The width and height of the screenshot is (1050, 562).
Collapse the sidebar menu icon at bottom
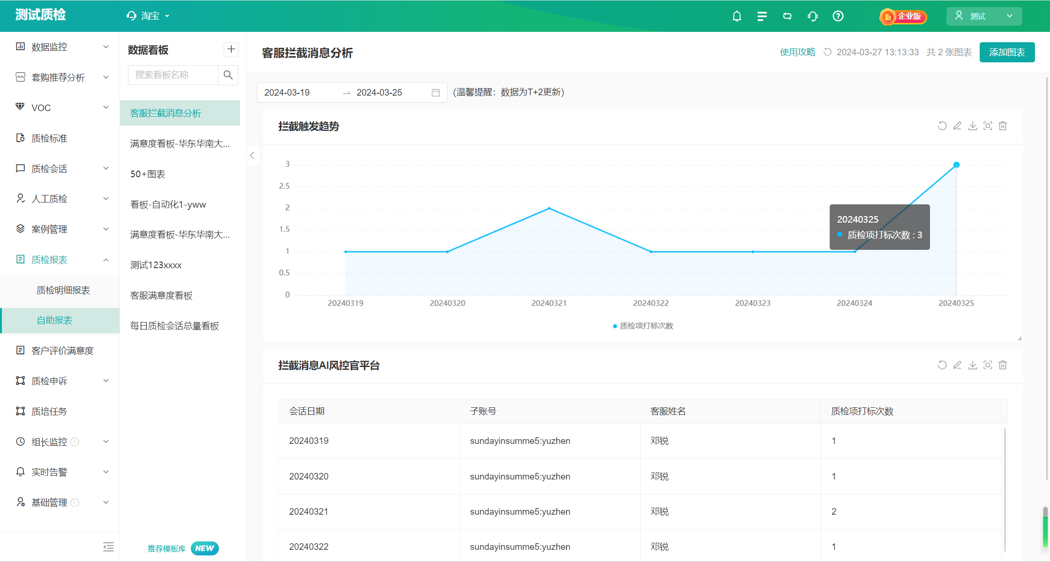coord(108,547)
